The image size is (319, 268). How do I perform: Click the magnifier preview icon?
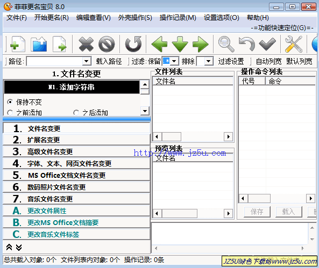[226, 44]
